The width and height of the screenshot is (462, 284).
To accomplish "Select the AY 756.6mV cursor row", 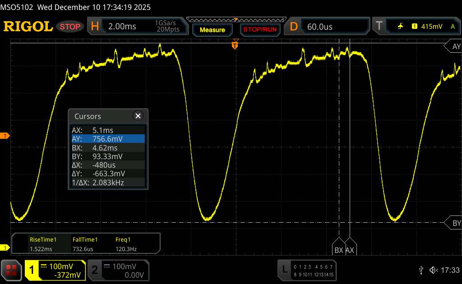I will (107, 139).
